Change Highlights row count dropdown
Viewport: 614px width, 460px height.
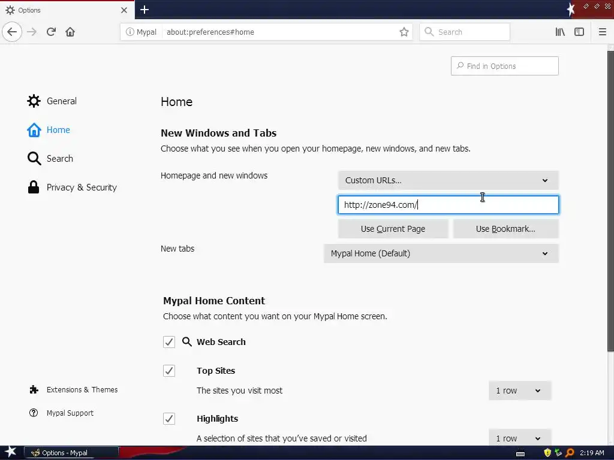point(520,438)
